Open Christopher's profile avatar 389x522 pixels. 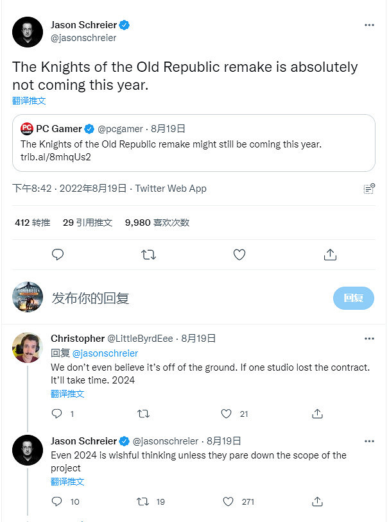click(x=27, y=347)
